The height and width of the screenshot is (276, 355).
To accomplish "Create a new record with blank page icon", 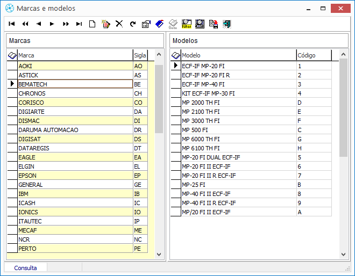I will 93,24.
